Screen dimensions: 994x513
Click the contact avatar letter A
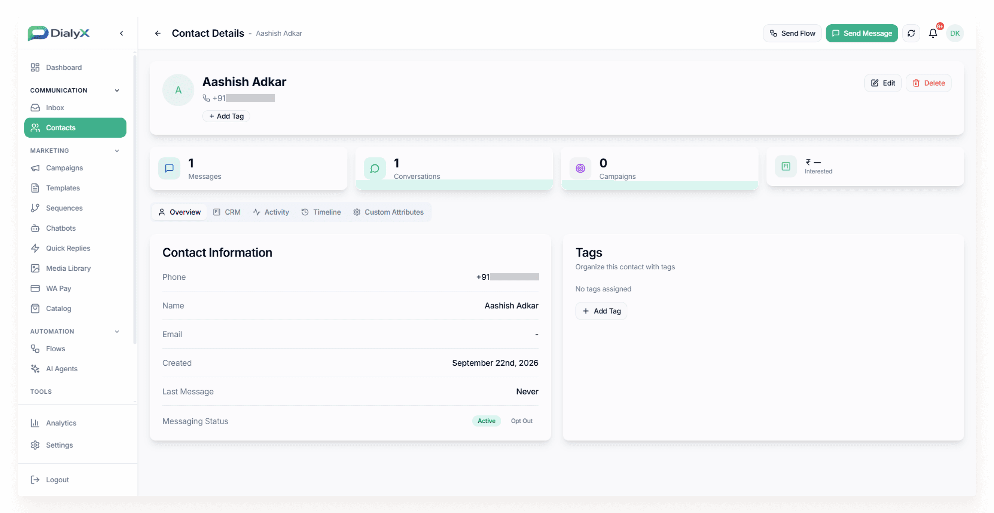(178, 90)
